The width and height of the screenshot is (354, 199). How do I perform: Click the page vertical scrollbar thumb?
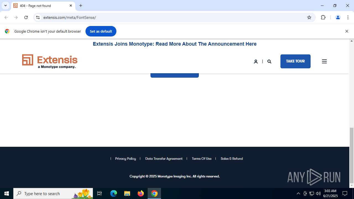click(352, 155)
